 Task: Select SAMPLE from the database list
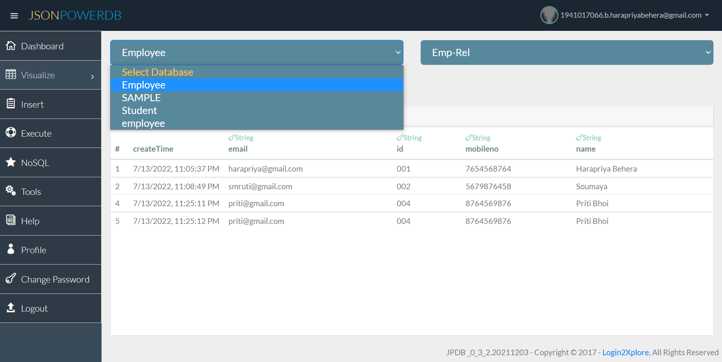pyautogui.click(x=141, y=97)
